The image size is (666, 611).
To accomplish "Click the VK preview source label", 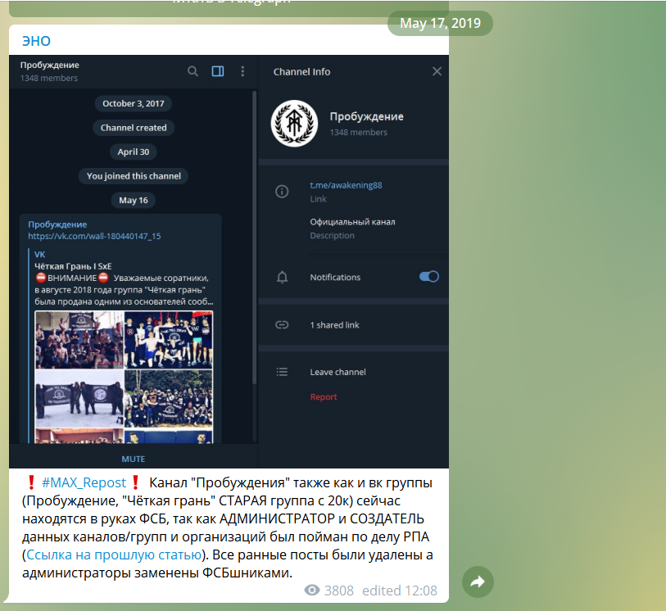I will 40,255.
